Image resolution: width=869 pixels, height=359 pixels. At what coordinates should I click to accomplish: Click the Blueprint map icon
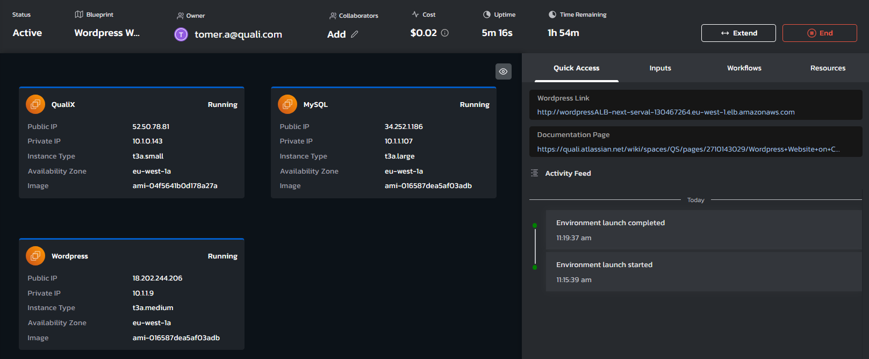coord(79,15)
